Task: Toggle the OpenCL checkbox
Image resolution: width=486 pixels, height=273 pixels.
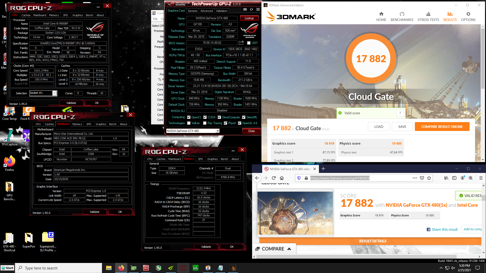Action: coord(189,117)
